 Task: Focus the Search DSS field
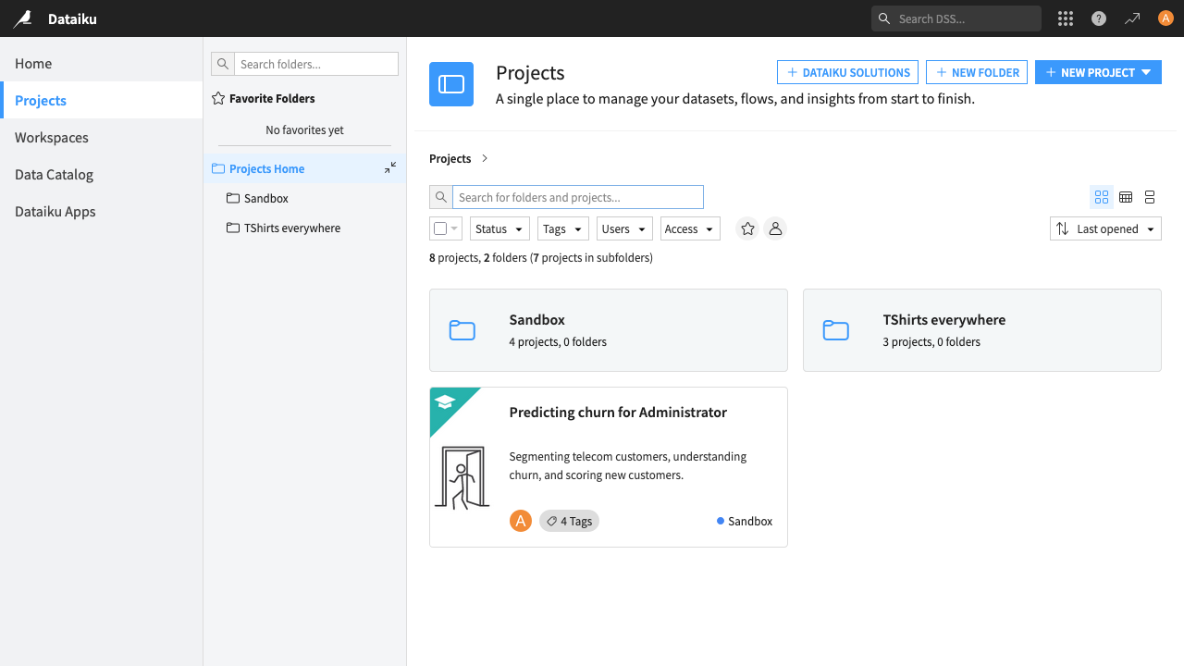[x=956, y=18]
